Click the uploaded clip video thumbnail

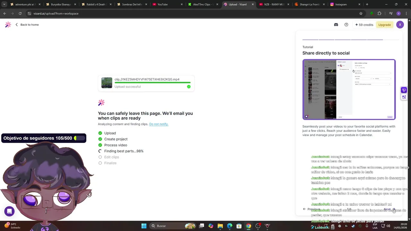pos(107,83)
